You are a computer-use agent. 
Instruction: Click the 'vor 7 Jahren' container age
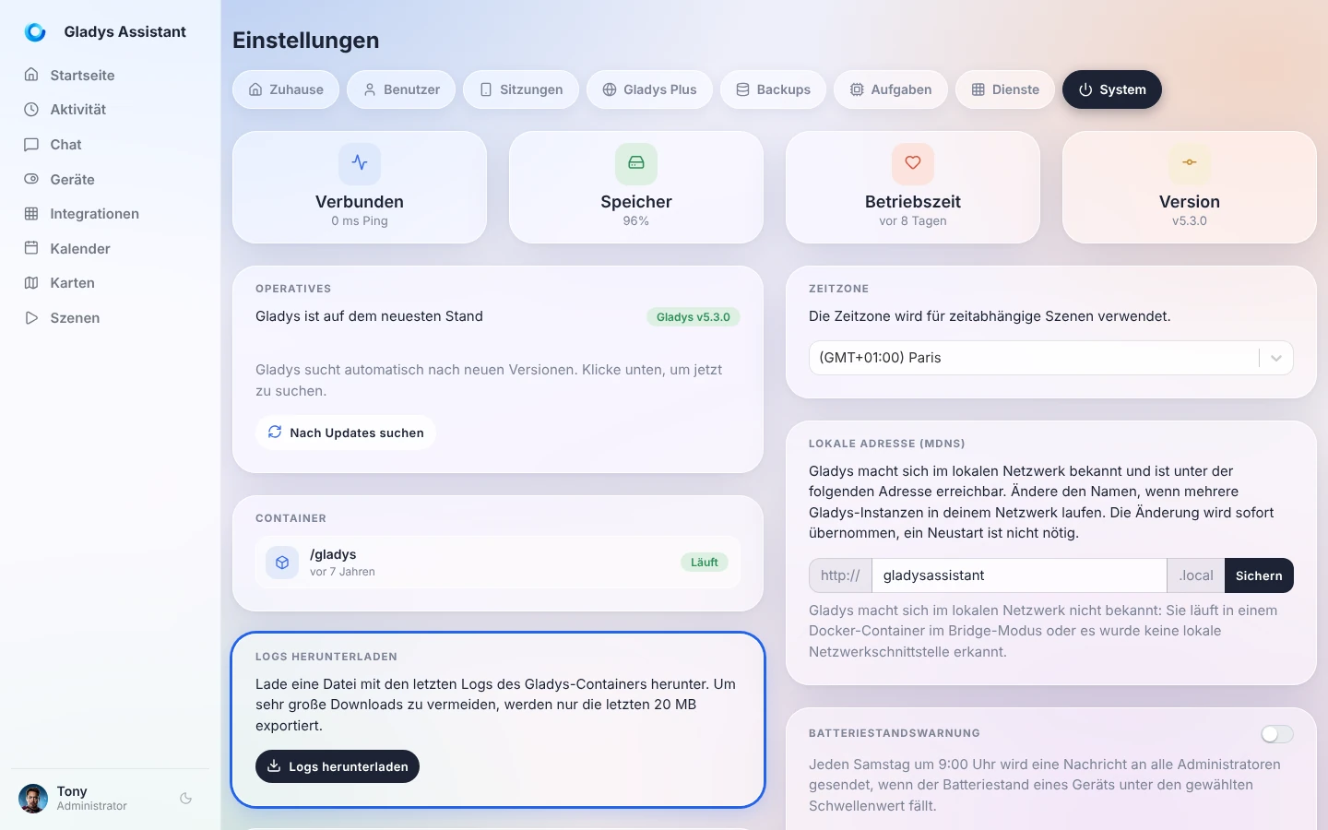[x=342, y=572]
